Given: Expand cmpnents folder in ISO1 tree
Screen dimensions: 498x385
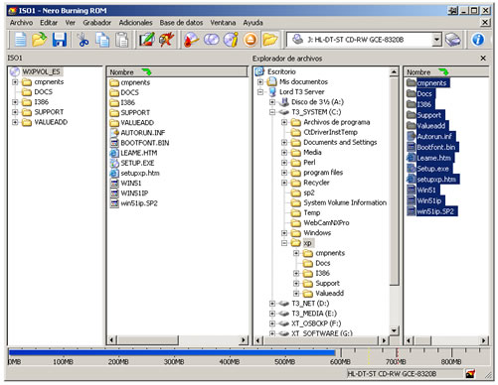Looking at the screenshot, I should click(x=15, y=82).
